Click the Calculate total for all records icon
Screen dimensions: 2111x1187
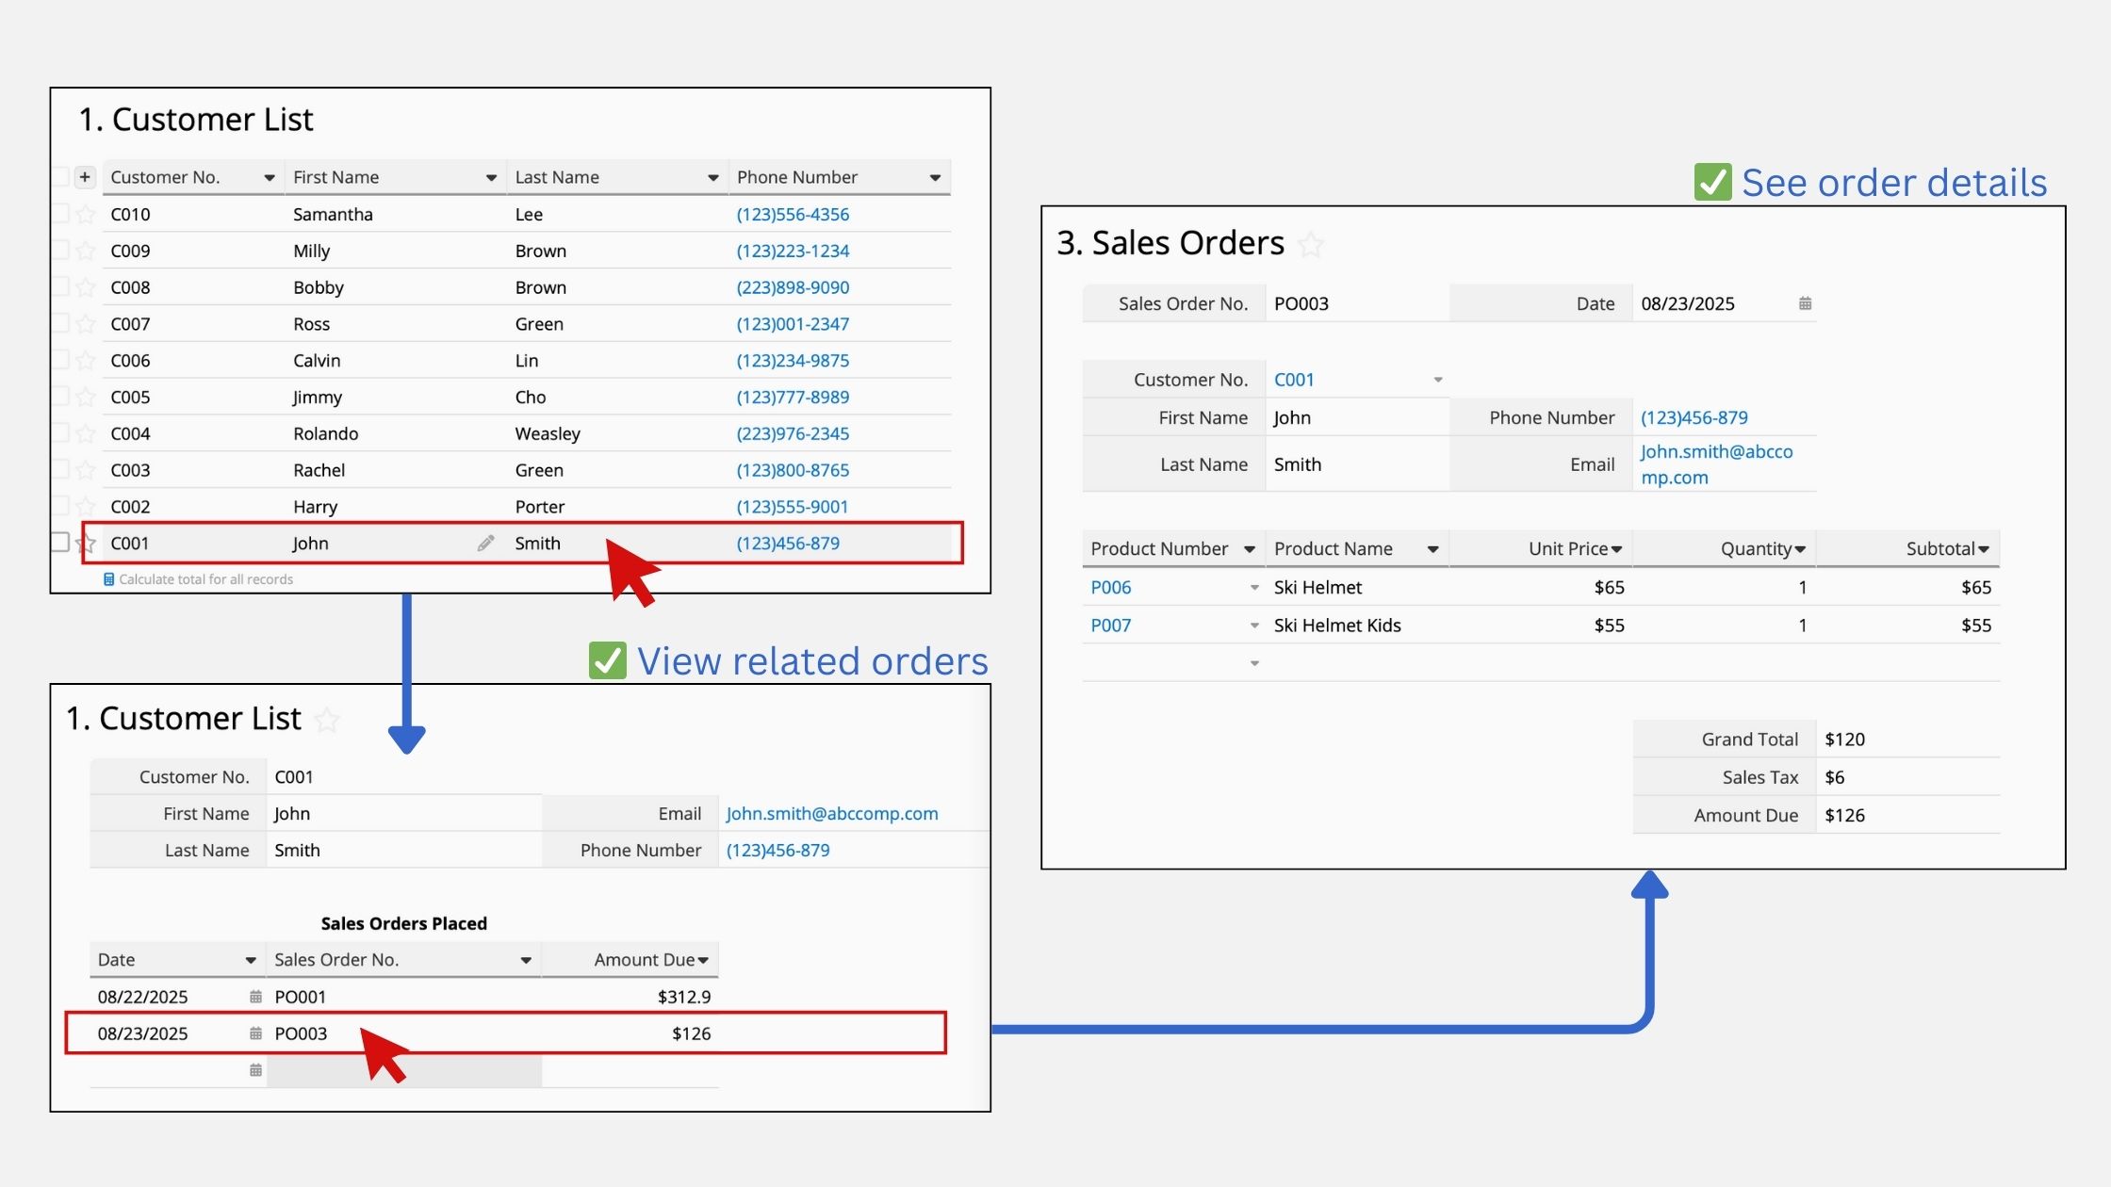109,577
